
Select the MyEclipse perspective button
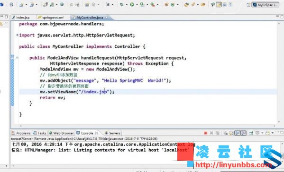(266, 5)
